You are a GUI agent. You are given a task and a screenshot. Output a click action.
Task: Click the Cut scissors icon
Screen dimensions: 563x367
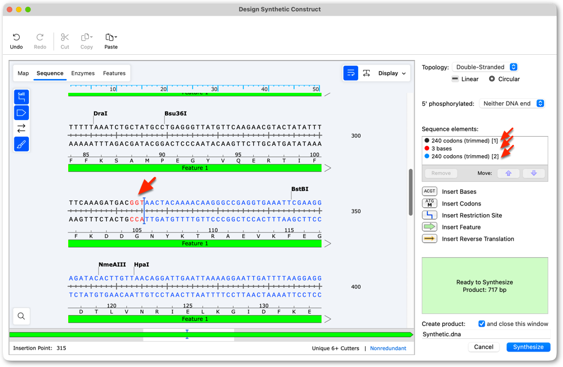pyautogui.click(x=65, y=38)
